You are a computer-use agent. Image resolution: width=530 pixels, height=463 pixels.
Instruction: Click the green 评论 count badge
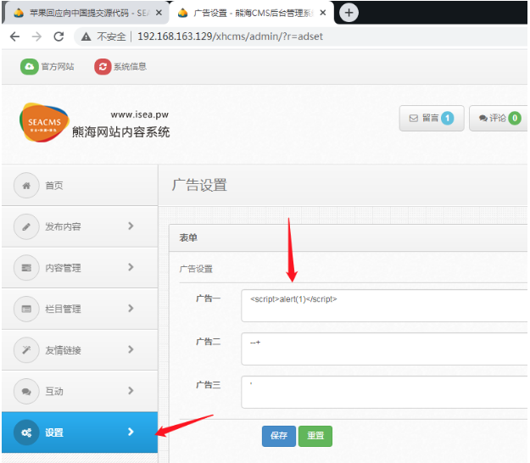pos(515,118)
